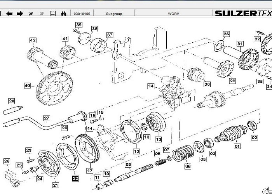Screen dimensions: 272x194
Task: Select part callout 07
Action: click(x=167, y=150)
